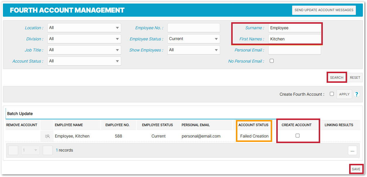Reset the search filters
Screen dimensions: 367x177
pyautogui.click(x=355, y=78)
